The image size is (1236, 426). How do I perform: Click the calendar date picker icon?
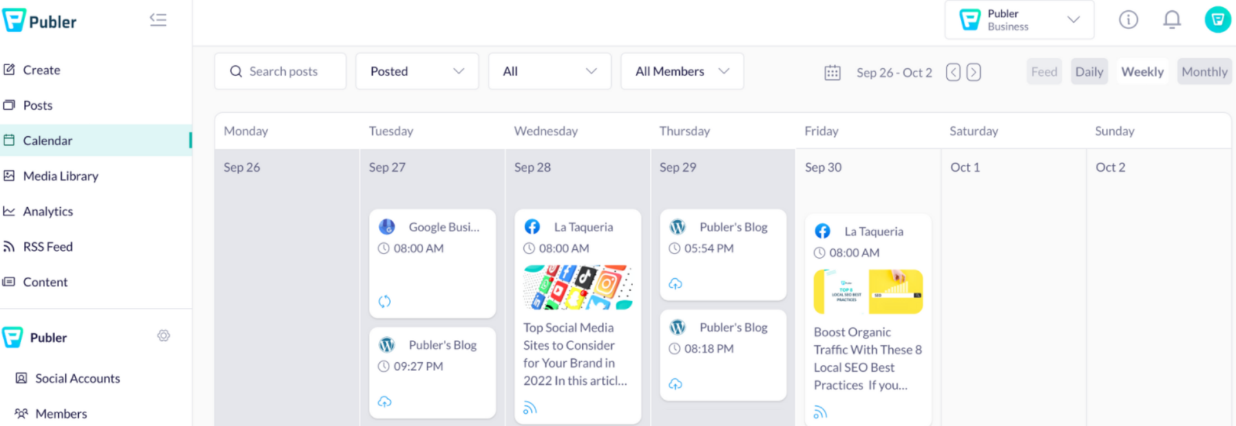pos(832,72)
